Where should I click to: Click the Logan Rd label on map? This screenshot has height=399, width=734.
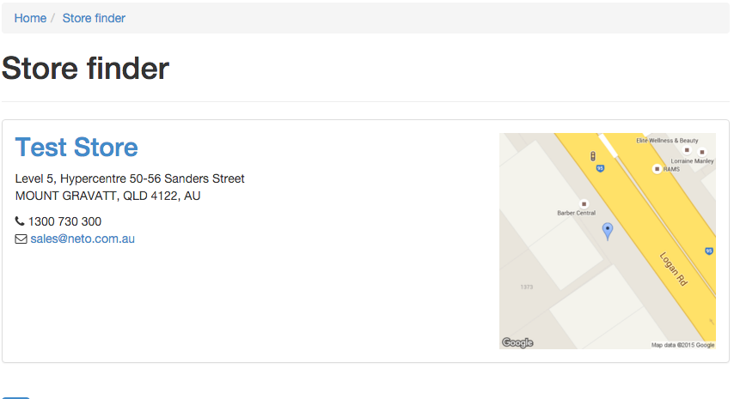[x=673, y=269]
